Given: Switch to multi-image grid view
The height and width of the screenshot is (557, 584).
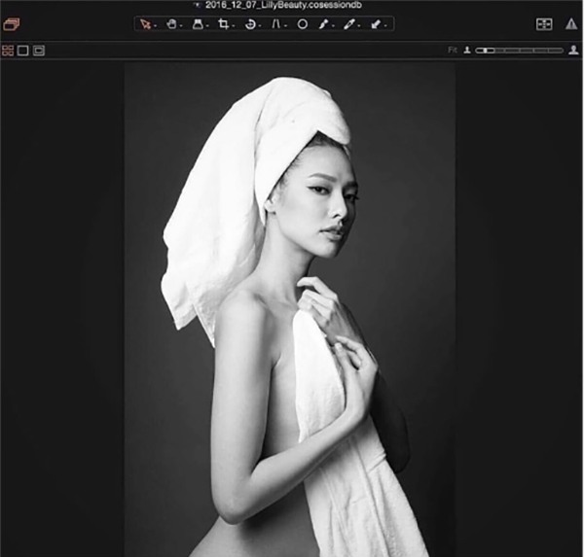Looking at the screenshot, I should pyautogui.click(x=8, y=50).
